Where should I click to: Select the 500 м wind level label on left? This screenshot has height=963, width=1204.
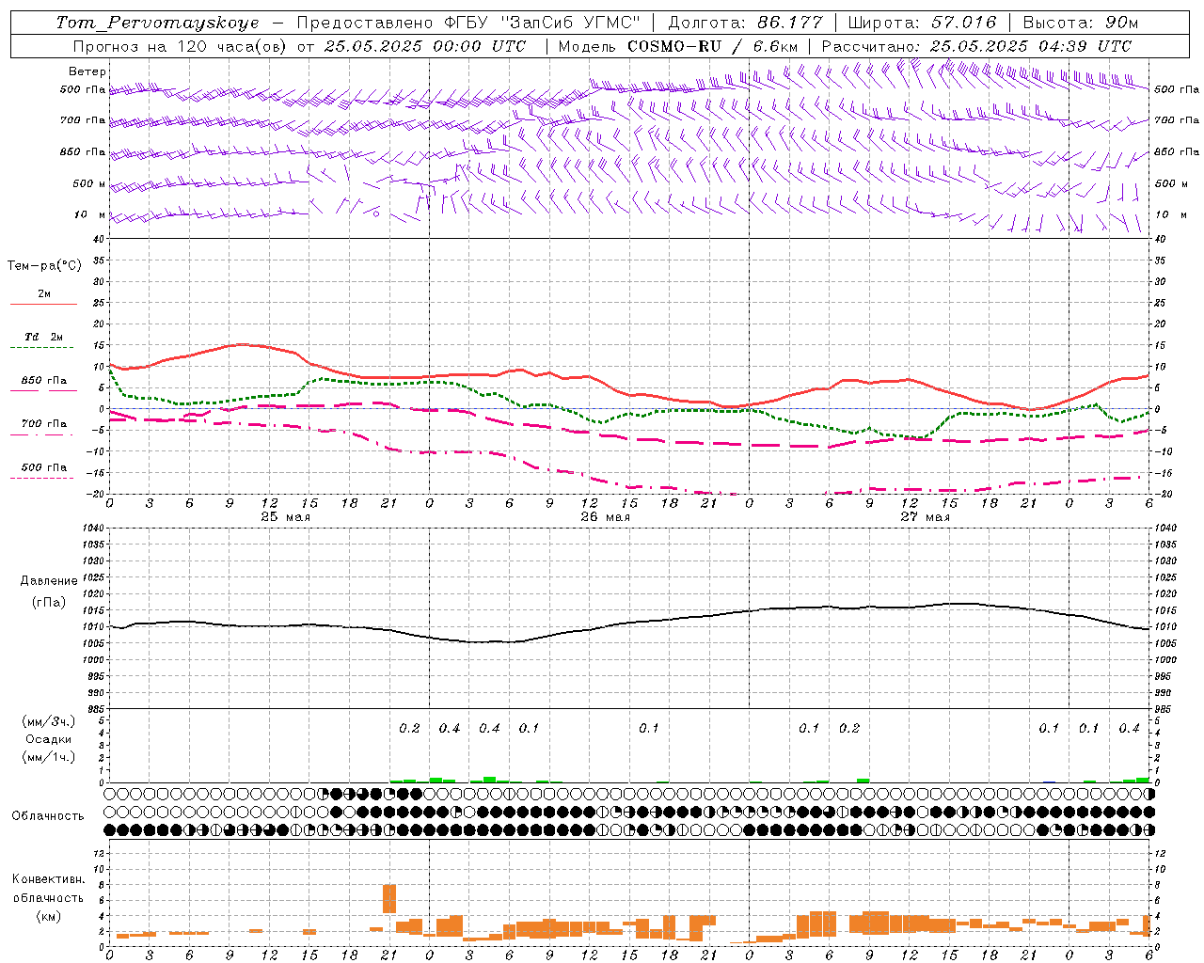pyautogui.click(x=89, y=183)
